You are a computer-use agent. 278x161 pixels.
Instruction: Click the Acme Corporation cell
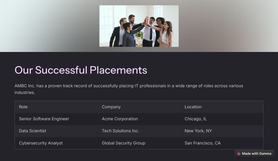click(x=139, y=119)
